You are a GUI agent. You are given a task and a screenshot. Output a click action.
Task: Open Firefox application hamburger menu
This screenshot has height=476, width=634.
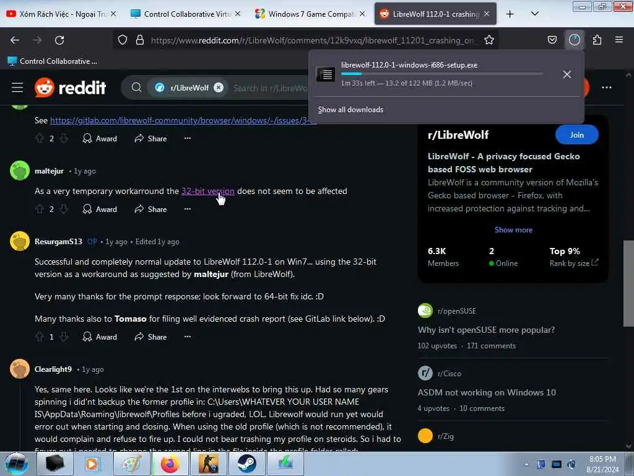coord(619,40)
